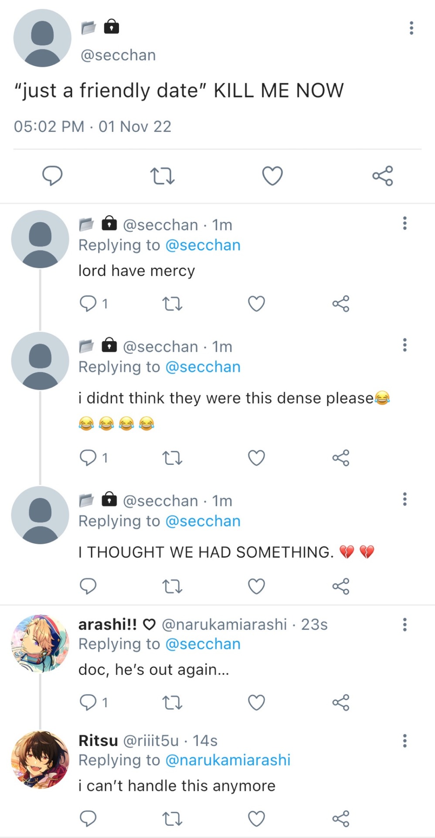This screenshot has width=435, height=838.
Task: Share the main tweet by @secchan
Action: [383, 176]
